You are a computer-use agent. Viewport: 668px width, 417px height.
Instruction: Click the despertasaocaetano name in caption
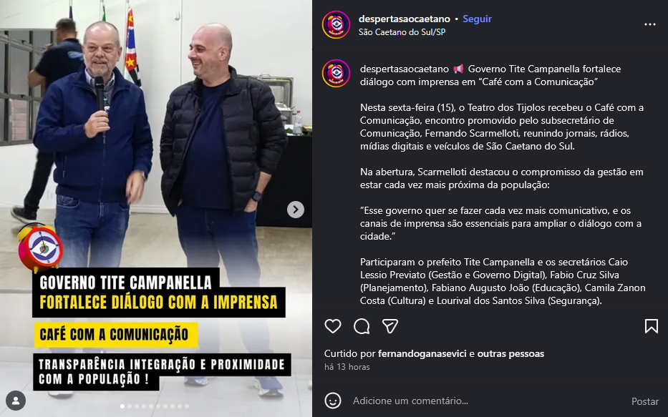click(x=405, y=69)
